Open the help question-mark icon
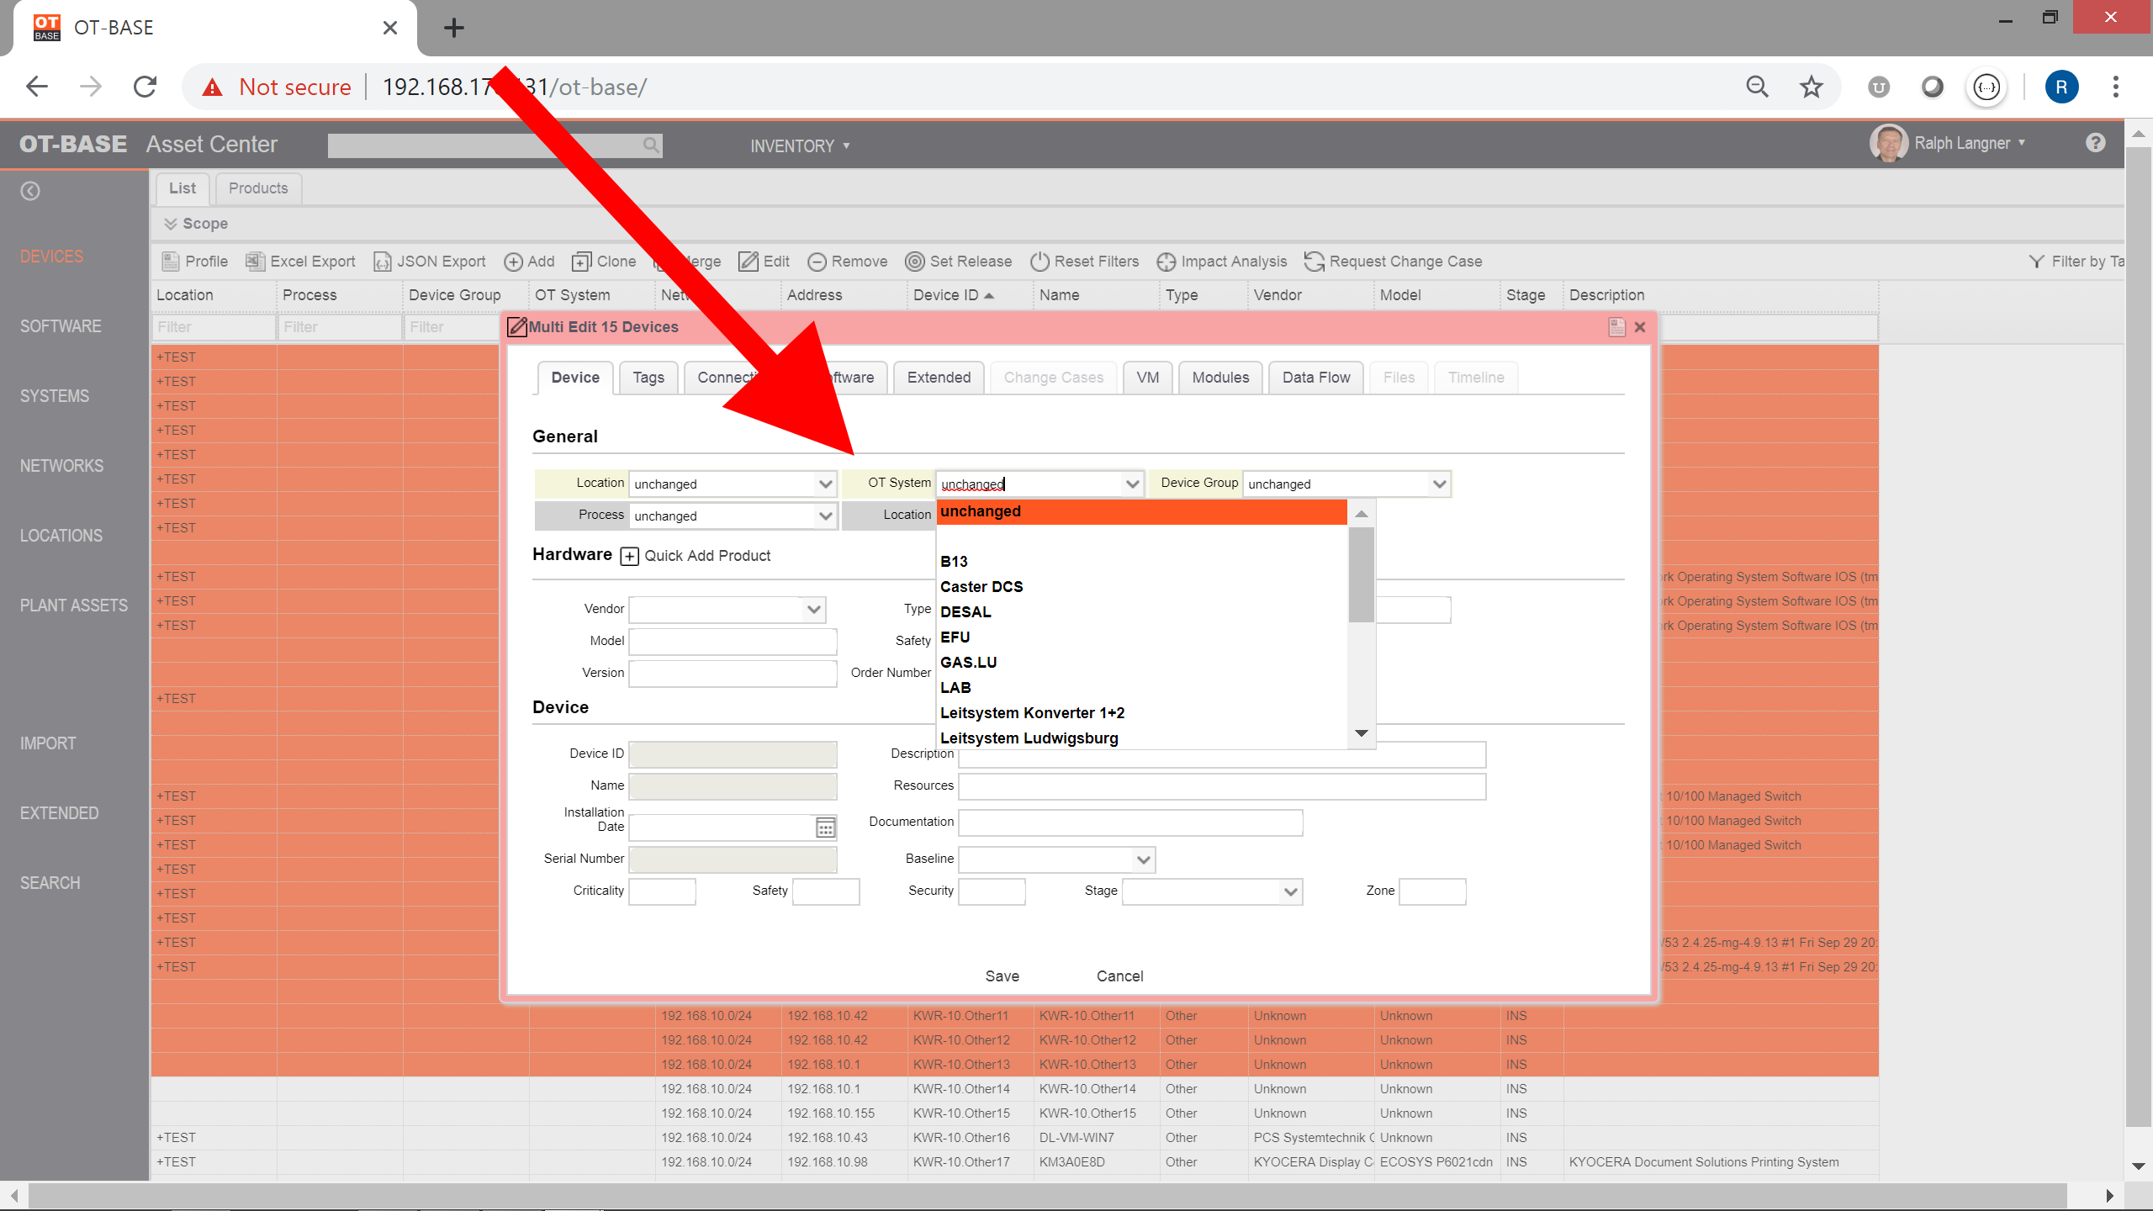Screen dimensions: 2153x1211 (2095, 143)
